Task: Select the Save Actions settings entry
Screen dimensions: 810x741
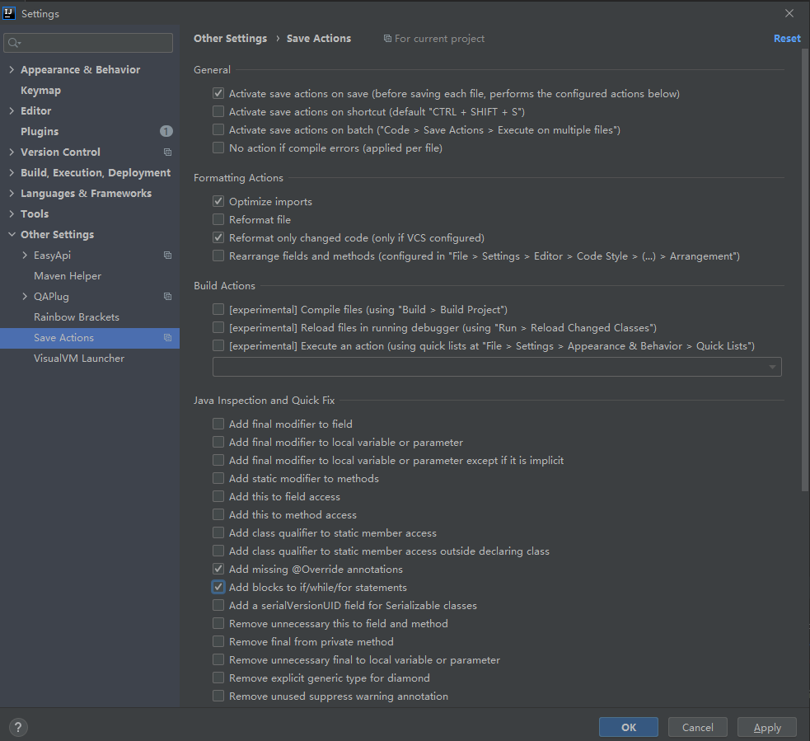Action: [x=90, y=338]
